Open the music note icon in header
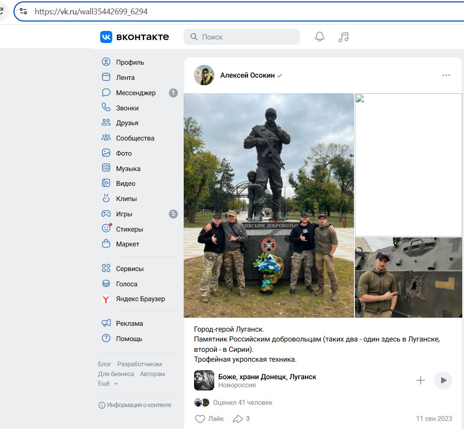The width and height of the screenshot is (464, 429). 344,37
